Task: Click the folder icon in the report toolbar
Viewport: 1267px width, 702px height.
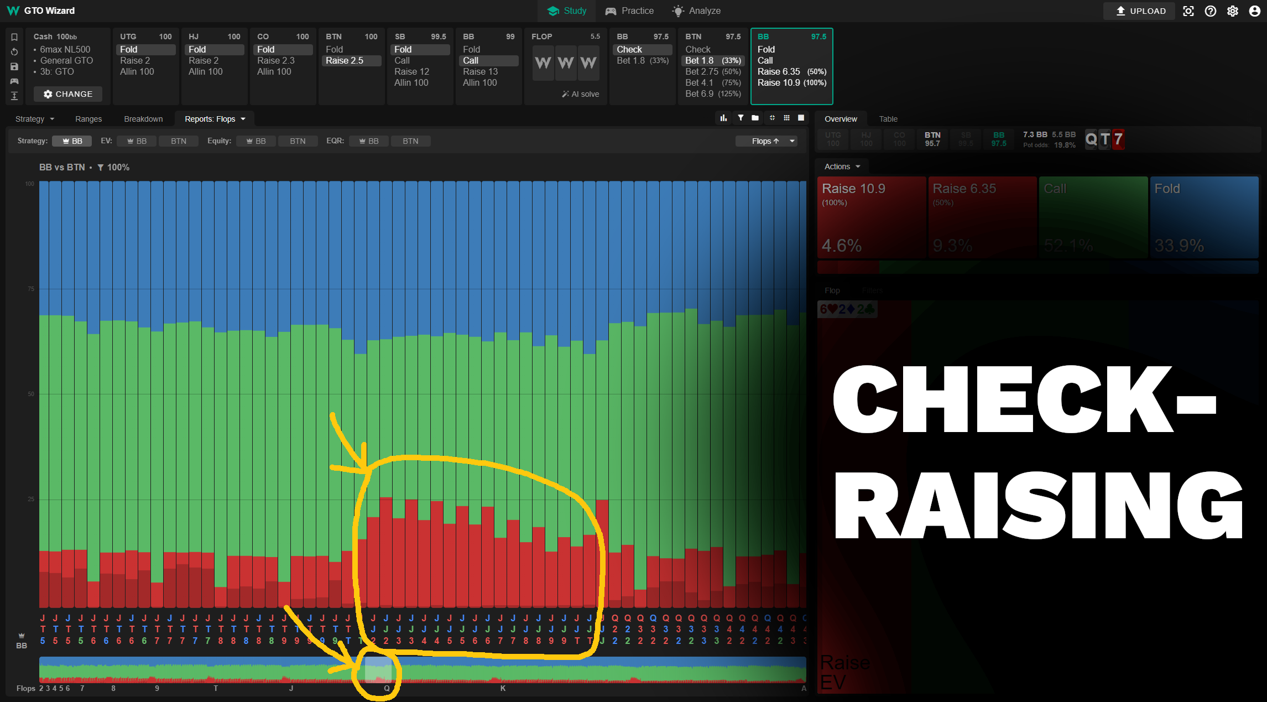Action: point(755,118)
